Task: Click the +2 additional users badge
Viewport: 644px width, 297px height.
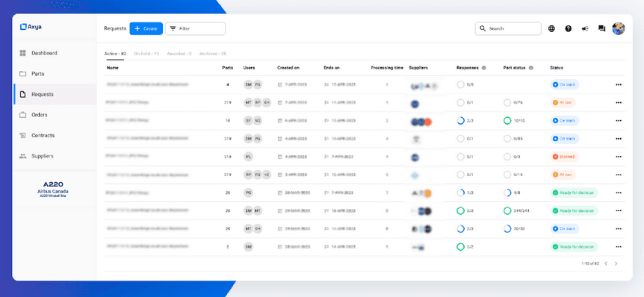Action: (x=267, y=175)
